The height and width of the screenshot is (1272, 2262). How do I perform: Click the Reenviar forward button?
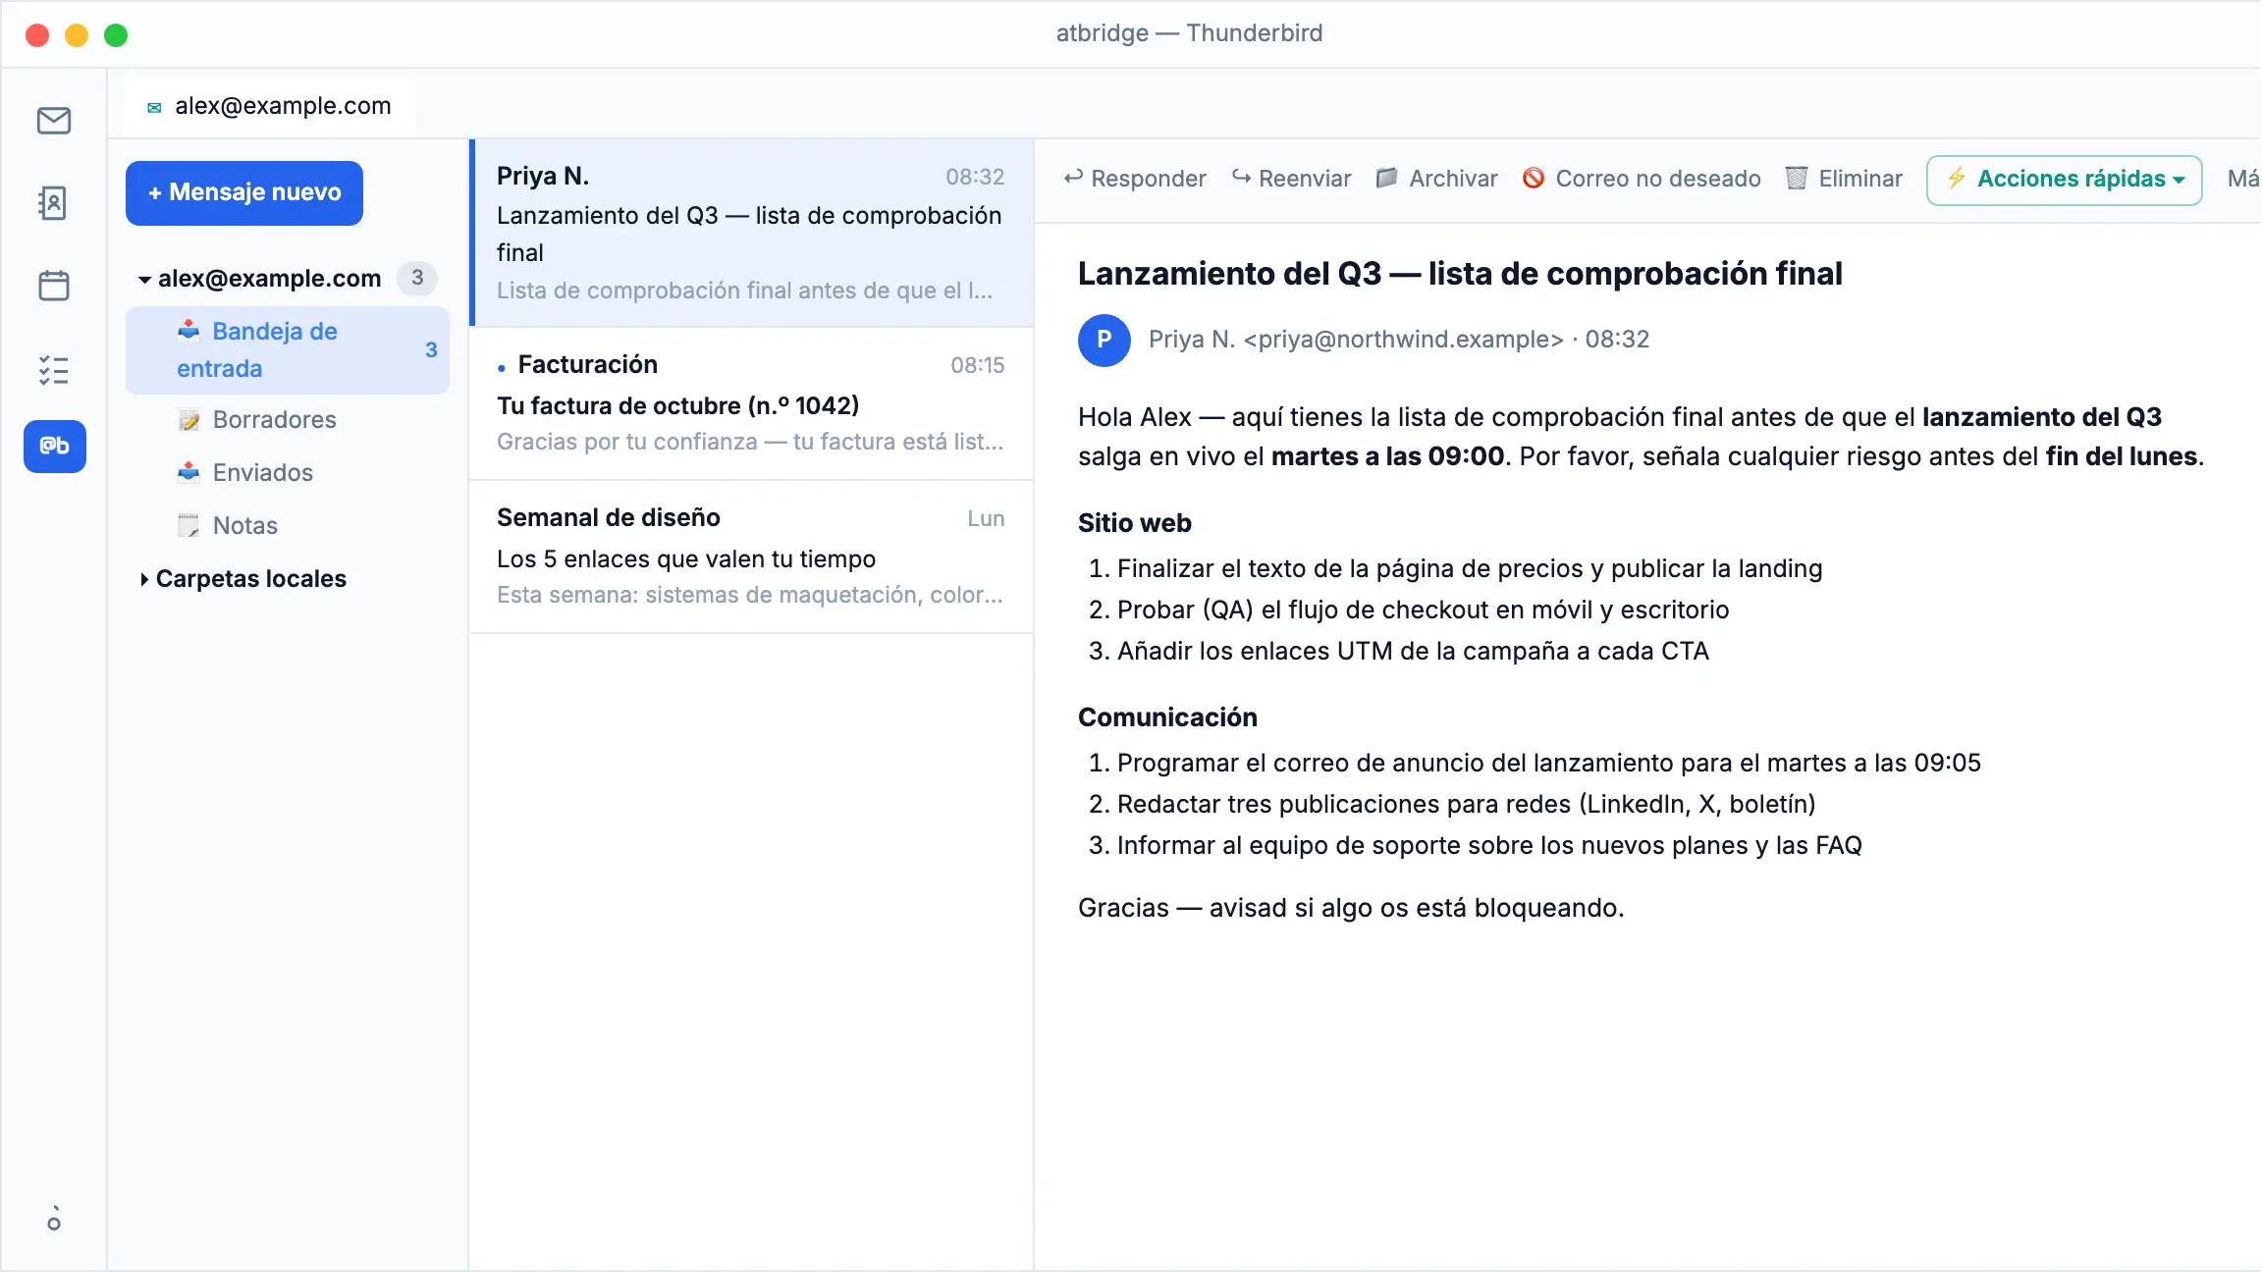[1291, 179]
